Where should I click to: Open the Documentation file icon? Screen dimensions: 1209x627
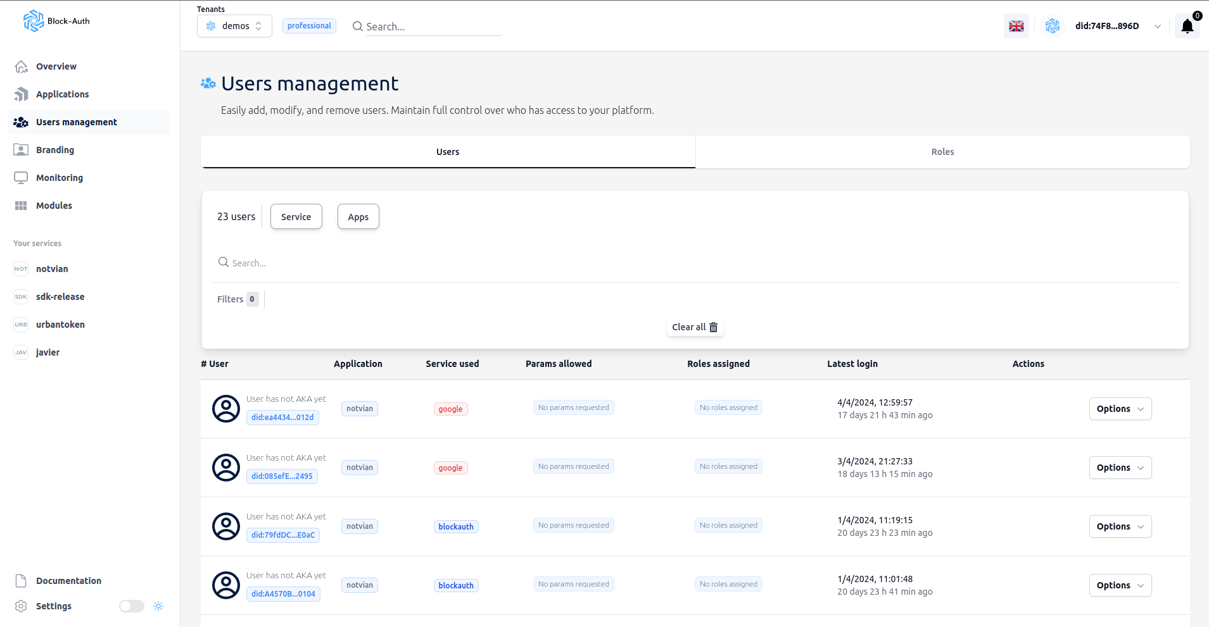coord(21,581)
